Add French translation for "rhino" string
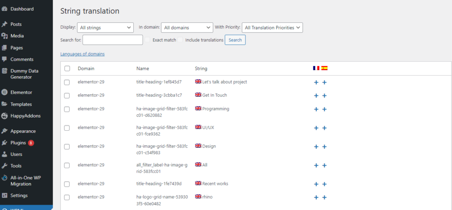The image size is (452, 210). (x=316, y=197)
